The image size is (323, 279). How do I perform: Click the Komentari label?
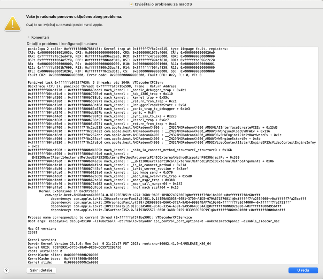pos(40,37)
